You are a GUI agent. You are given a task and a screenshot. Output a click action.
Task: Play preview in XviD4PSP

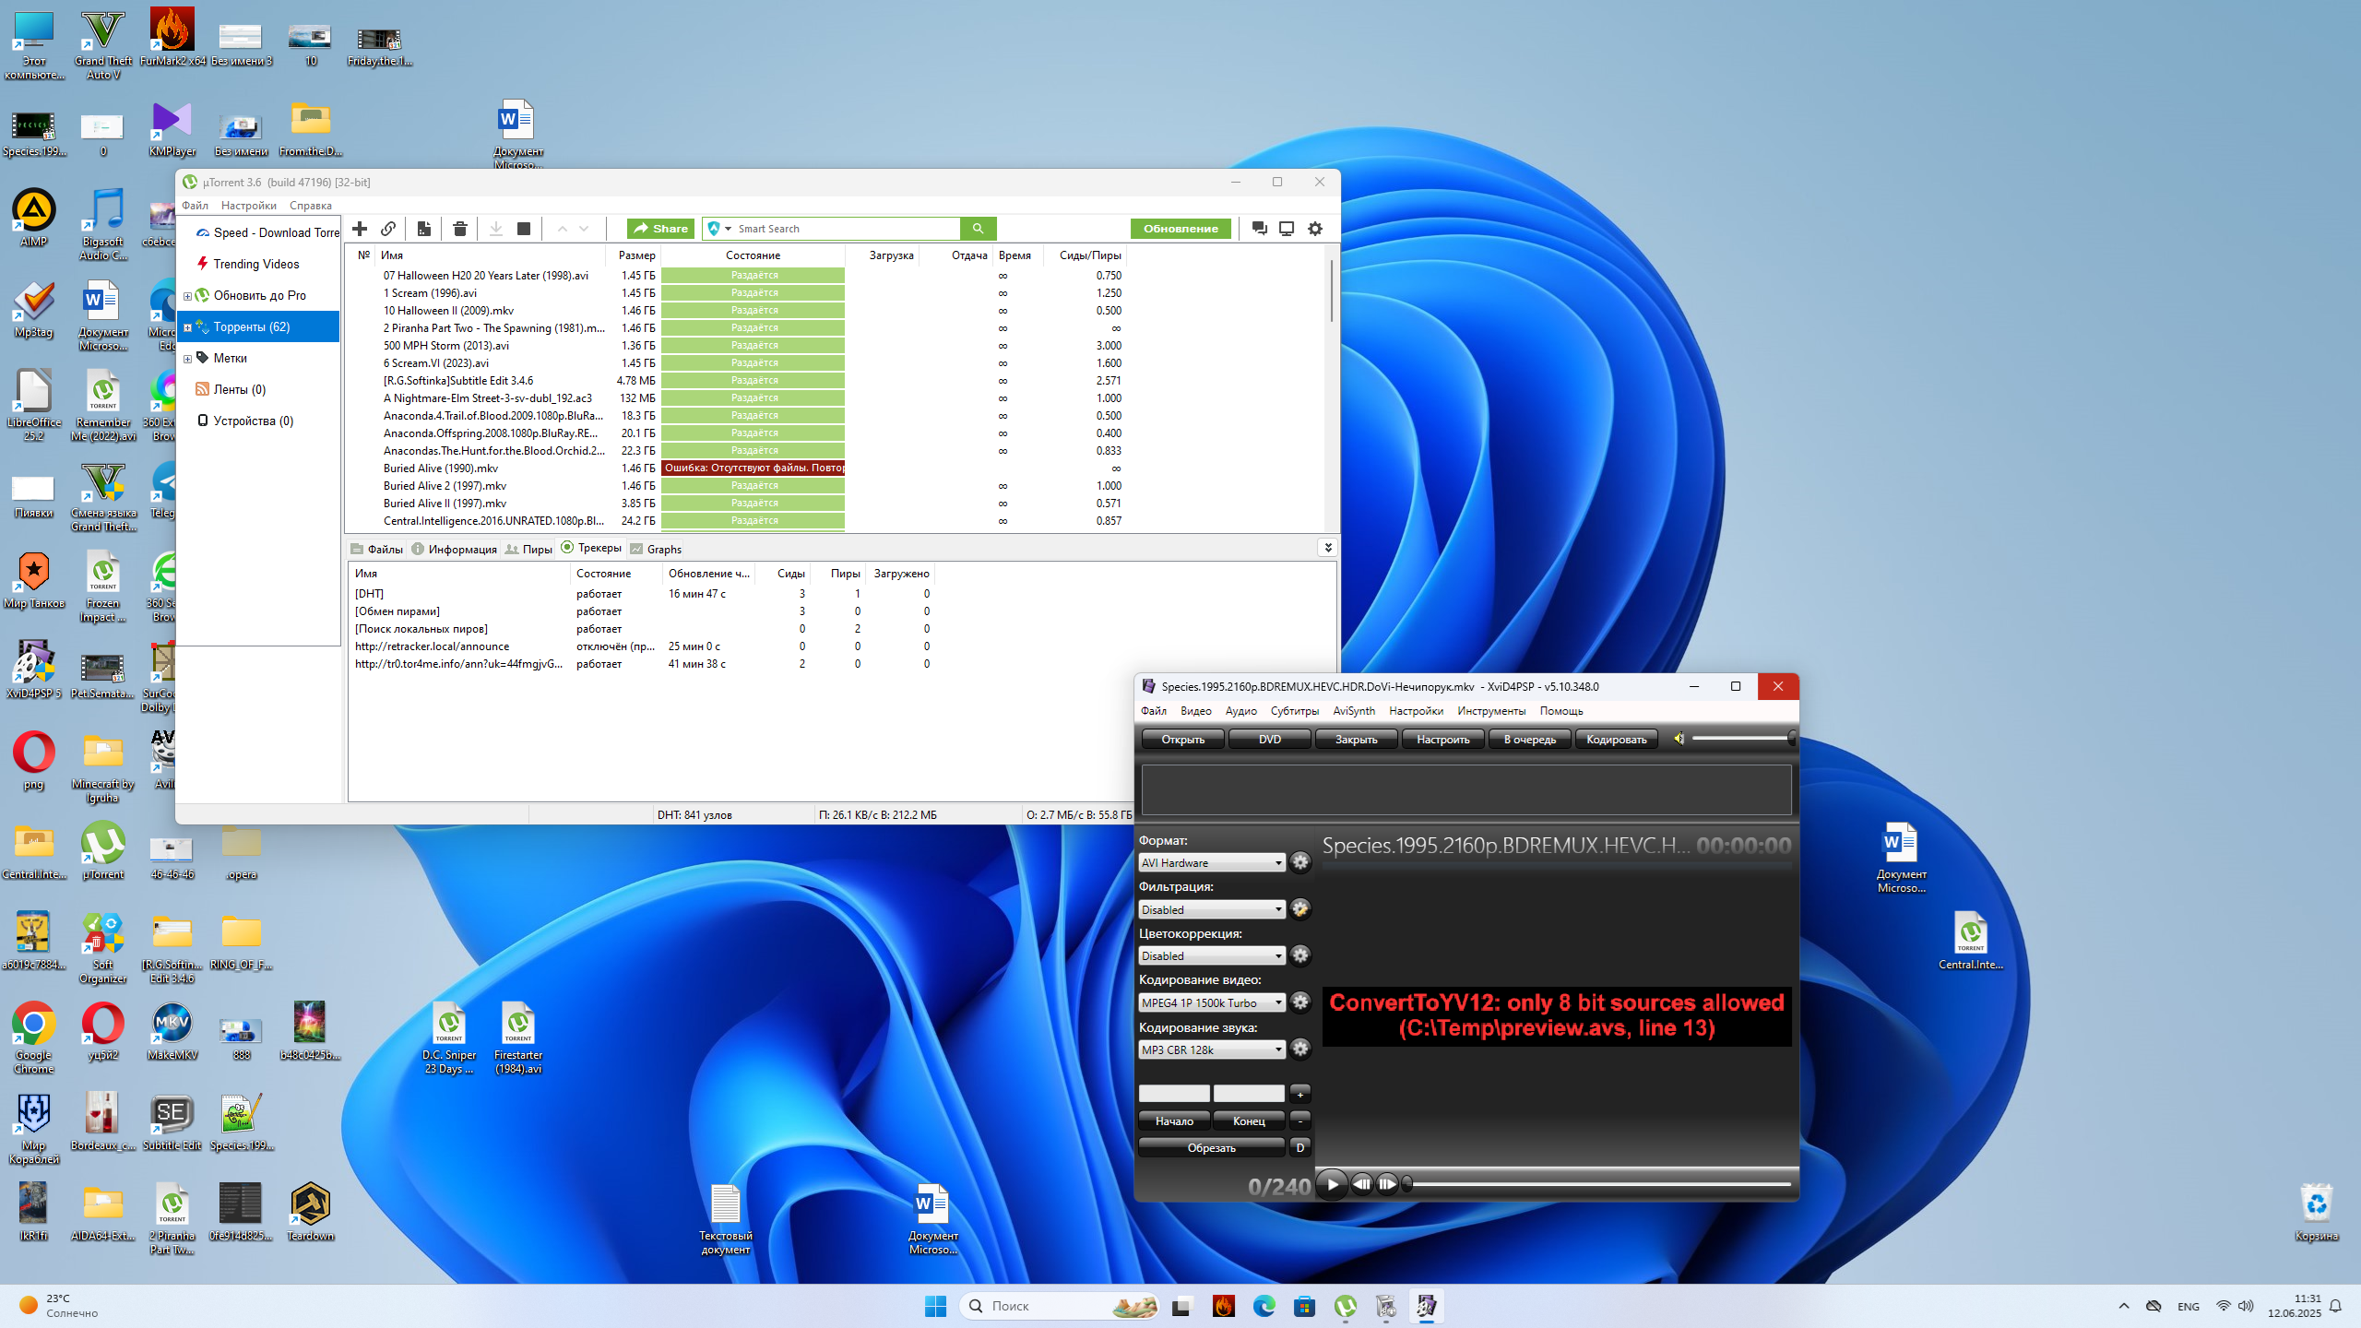tap(1332, 1184)
